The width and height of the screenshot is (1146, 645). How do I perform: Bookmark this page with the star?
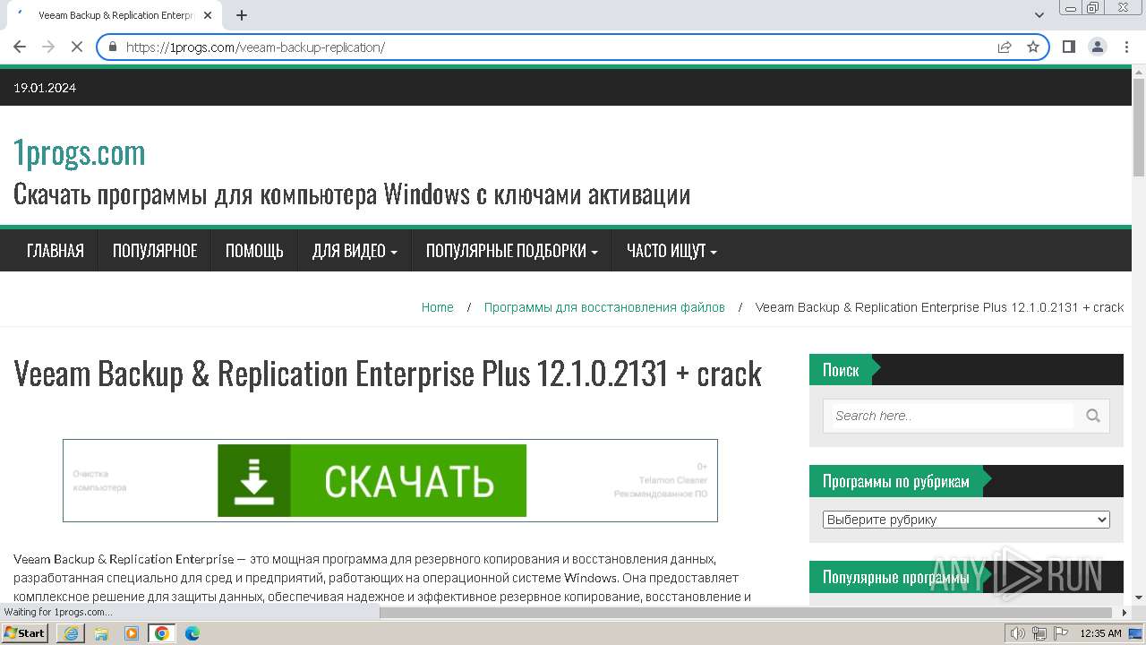pyautogui.click(x=1033, y=47)
